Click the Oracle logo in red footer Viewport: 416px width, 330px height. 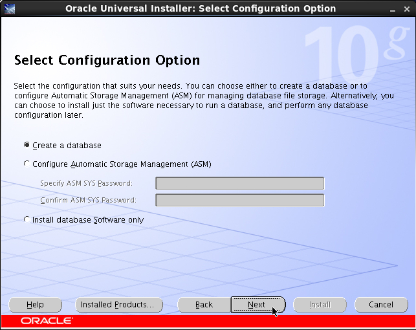click(47, 321)
